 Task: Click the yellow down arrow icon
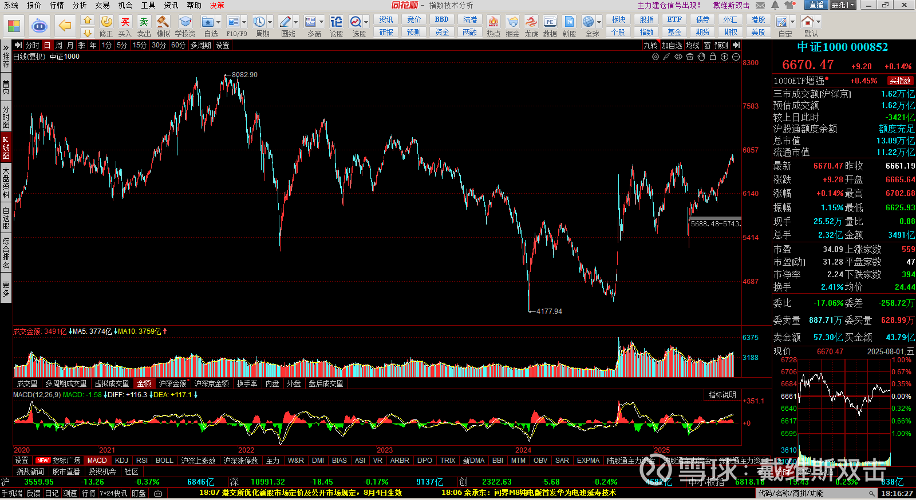tap(87, 33)
